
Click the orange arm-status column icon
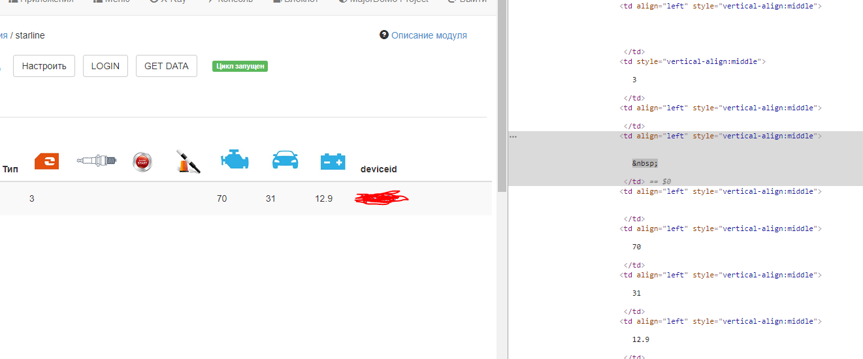point(47,161)
